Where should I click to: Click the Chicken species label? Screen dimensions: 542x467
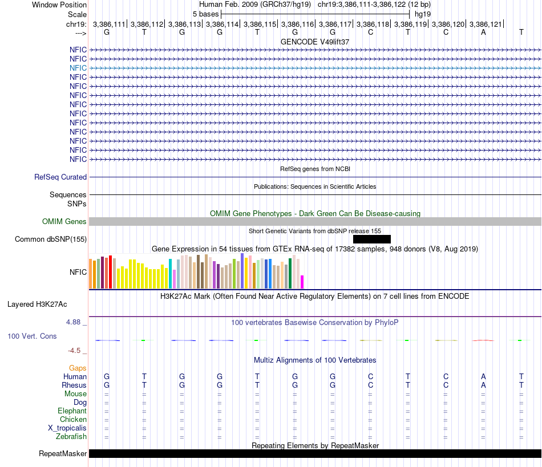point(73,419)
